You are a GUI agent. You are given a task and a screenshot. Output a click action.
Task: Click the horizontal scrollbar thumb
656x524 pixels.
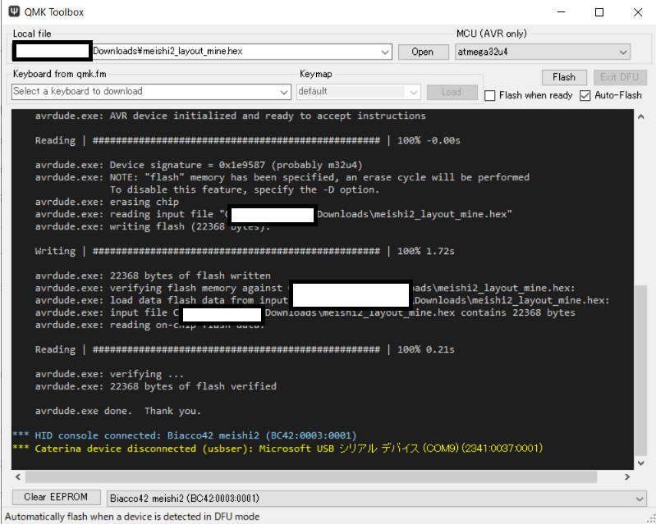tap(311, 476)
